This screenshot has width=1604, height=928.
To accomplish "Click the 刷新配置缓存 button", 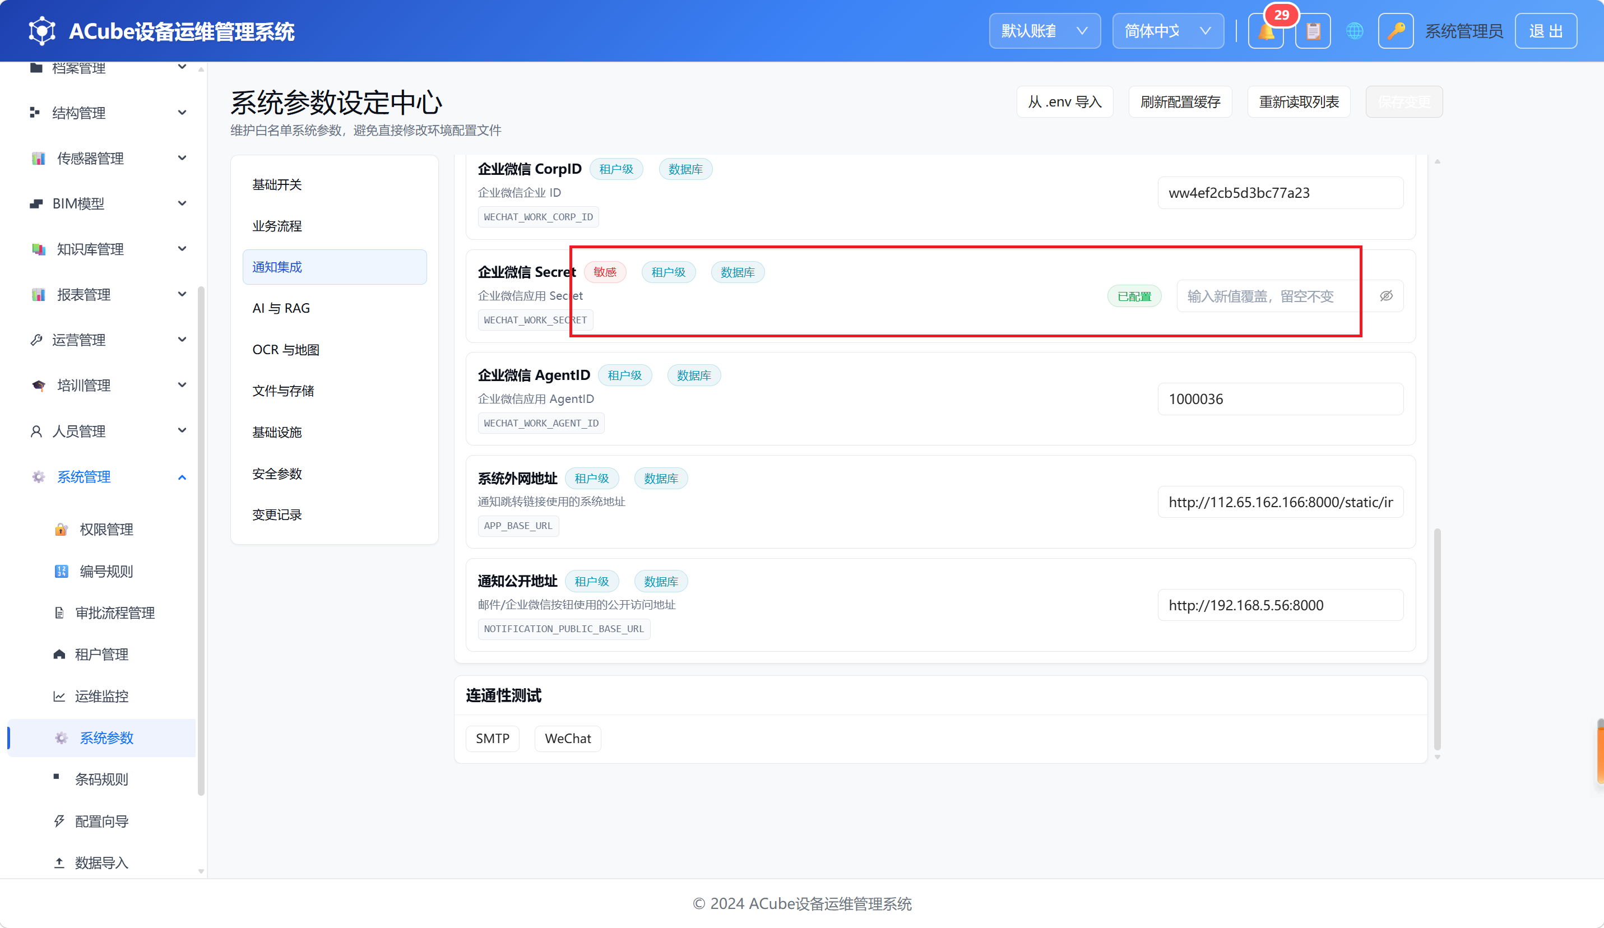I will [x=1180, y=102].
